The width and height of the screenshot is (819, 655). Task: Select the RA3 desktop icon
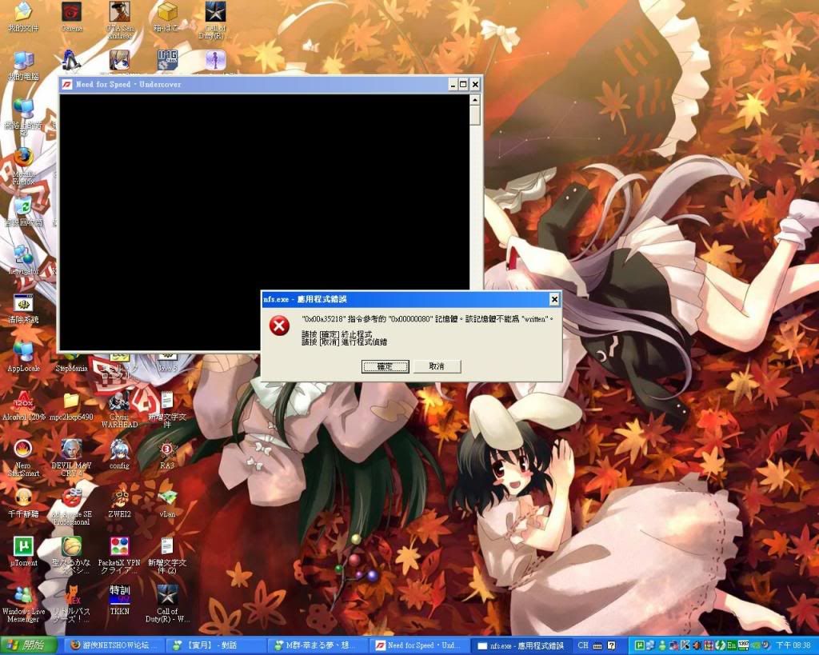point(167,454)
